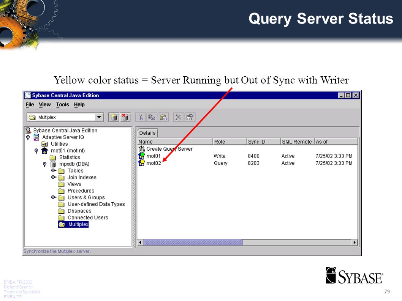
Task: Select the User-defined Data Types tree item
Action: [96, 204]
